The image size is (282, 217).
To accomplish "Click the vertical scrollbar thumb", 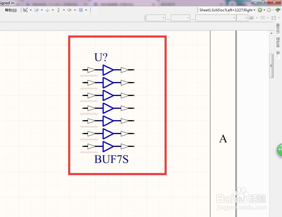I will pos(272,66).
